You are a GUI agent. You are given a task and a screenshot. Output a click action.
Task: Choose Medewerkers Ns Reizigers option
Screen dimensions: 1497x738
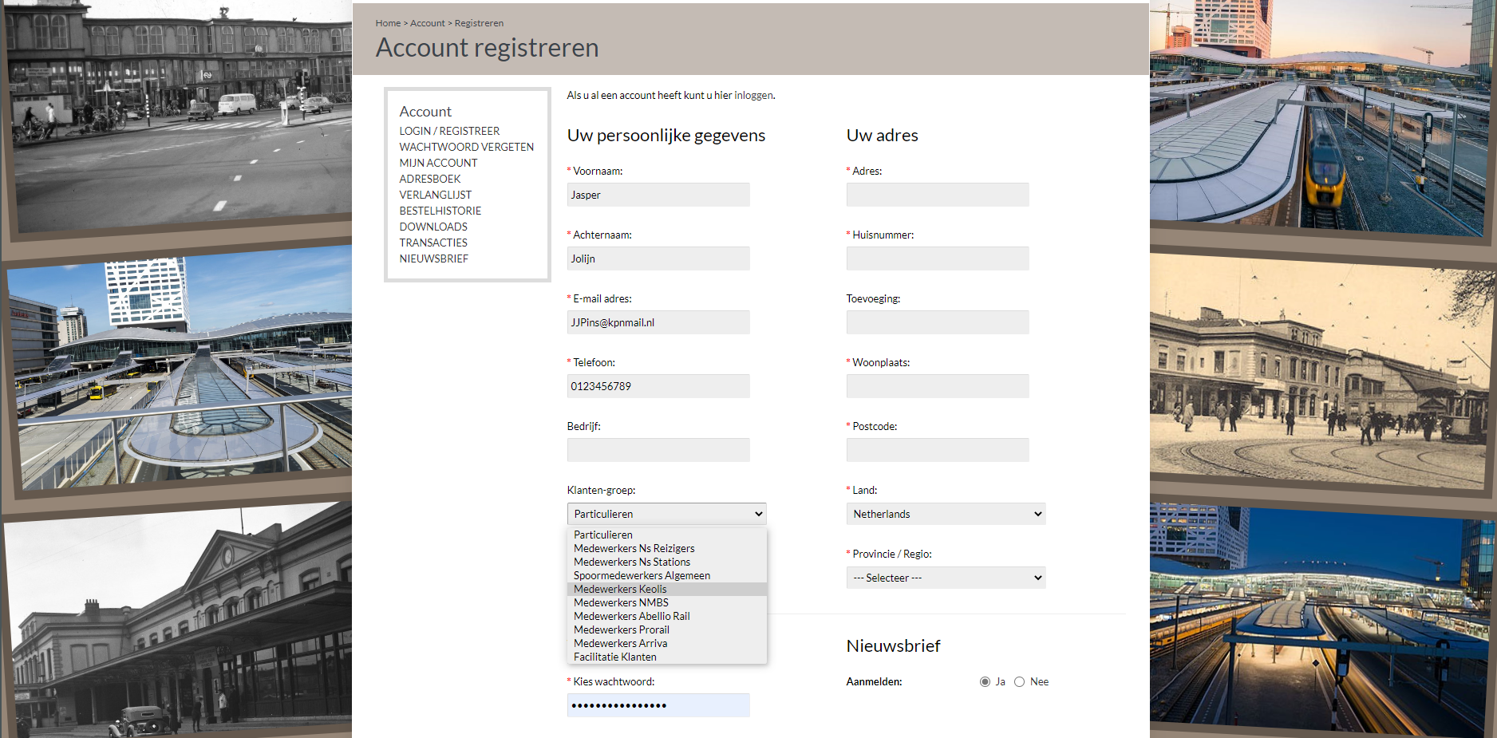click(666, 548)
